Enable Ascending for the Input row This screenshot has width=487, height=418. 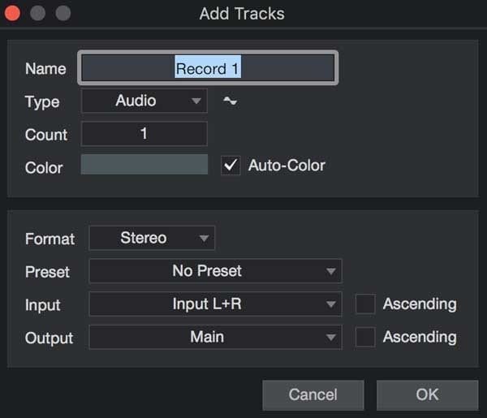(365, 304)
